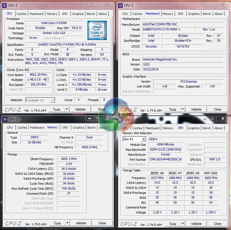Click the Bus Speed value 100.05 MHz

[38, 84]
